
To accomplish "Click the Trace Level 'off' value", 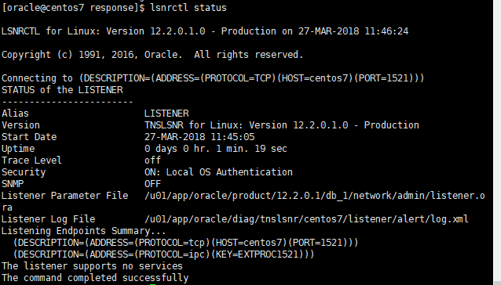I will tap(152, 161).
